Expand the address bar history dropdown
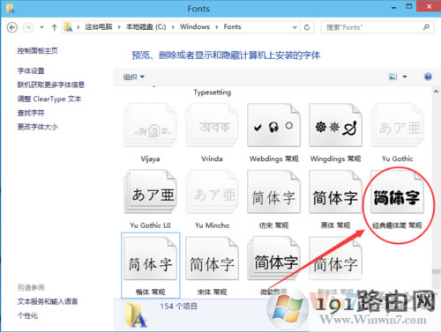Viewport: 441px width, 332px height. point(295,27)
